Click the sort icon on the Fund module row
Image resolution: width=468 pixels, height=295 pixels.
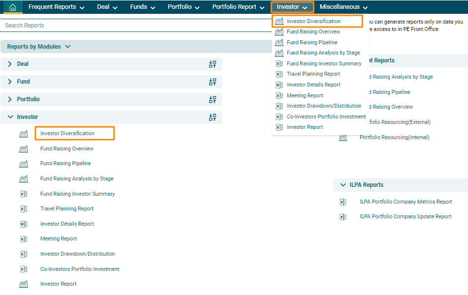pos(212,82)
